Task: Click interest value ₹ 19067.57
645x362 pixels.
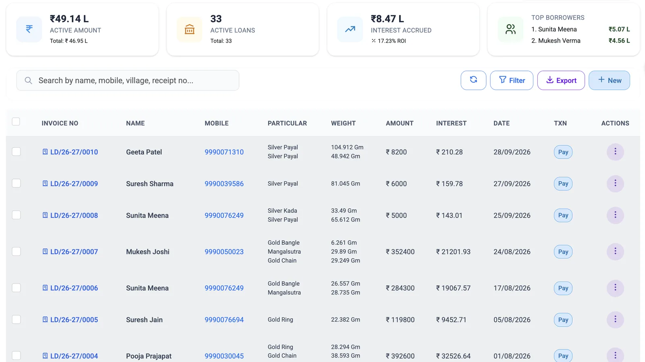Action: click(453, 288)
